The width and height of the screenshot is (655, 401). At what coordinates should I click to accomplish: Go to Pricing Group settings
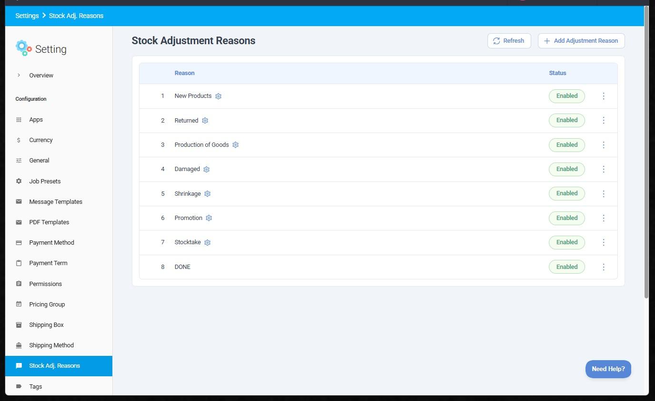[47, 304]
